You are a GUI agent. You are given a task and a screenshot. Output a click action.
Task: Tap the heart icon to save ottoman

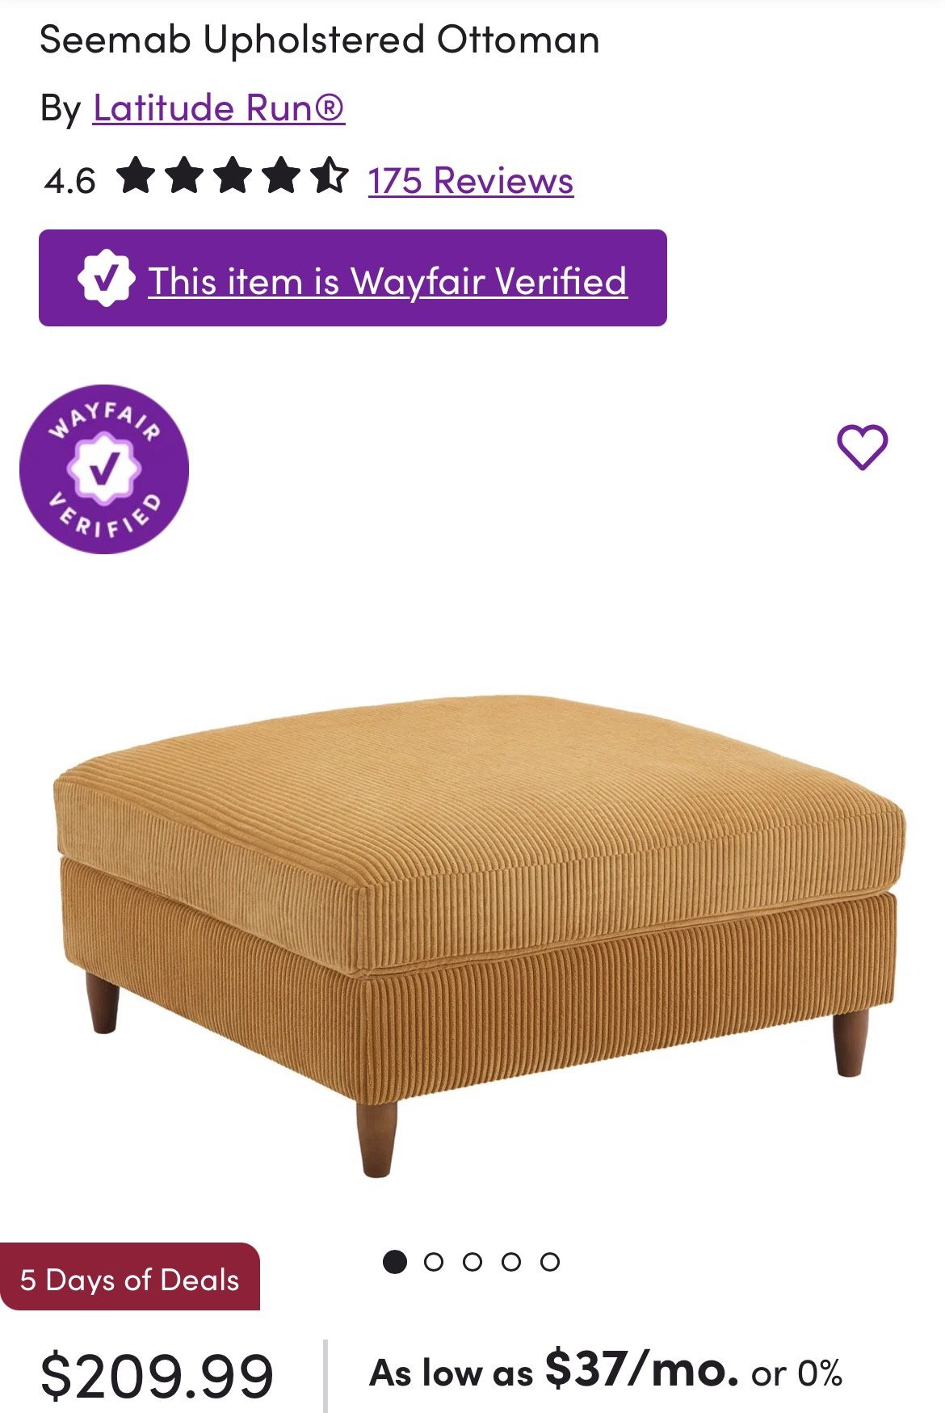(x=862, y=447)
